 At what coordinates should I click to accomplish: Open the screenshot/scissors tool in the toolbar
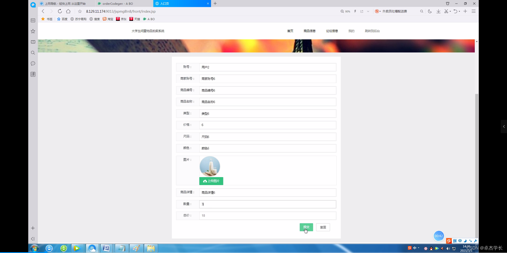(x=446, y=11)
